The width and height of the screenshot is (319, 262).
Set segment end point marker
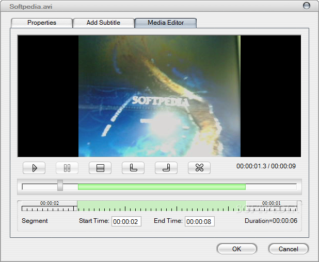click(x=166, y=168)
